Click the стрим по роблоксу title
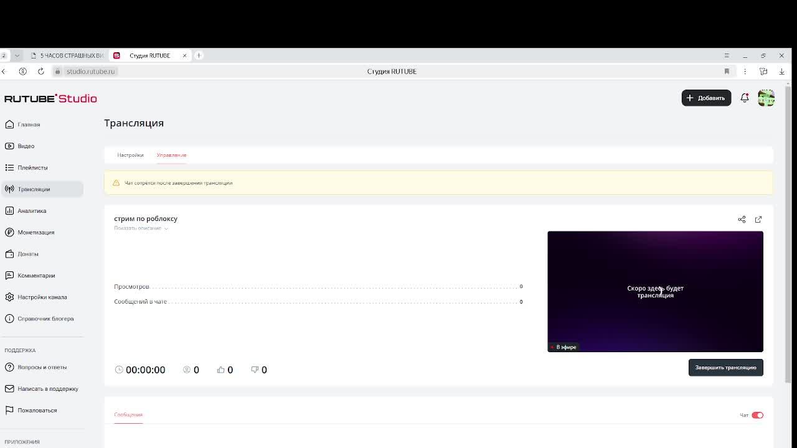The height and width of the screenshot is (448, 797). [146, 218]
